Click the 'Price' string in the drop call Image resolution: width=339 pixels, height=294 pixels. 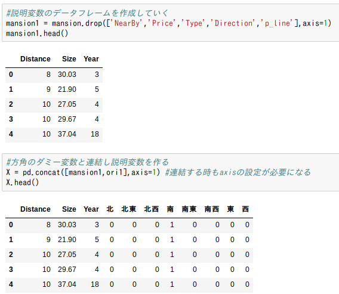pyautogui.click(x=162, y=23)
